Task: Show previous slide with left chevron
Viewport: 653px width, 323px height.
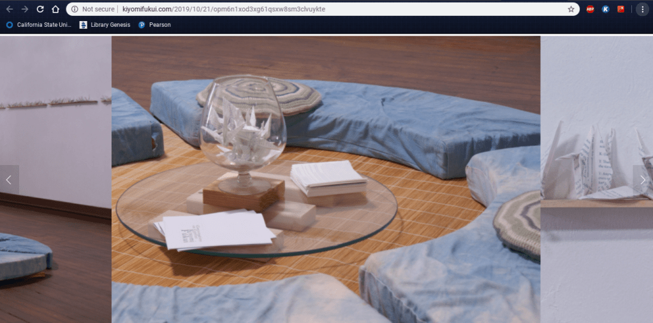Action: pyautogui.click(x=9, y=180)
